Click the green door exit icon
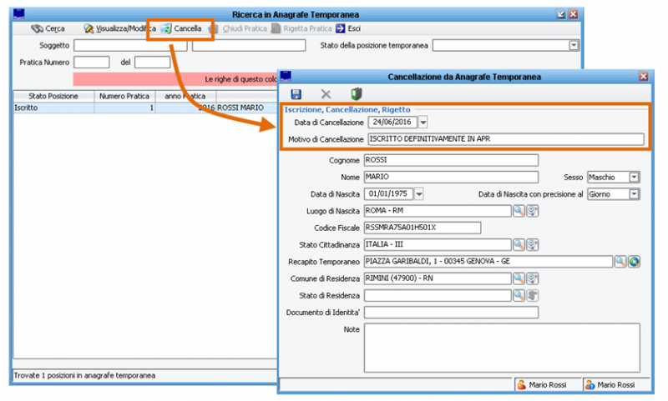Viewport: 668px width, 401px height. (x=356, y=94)
